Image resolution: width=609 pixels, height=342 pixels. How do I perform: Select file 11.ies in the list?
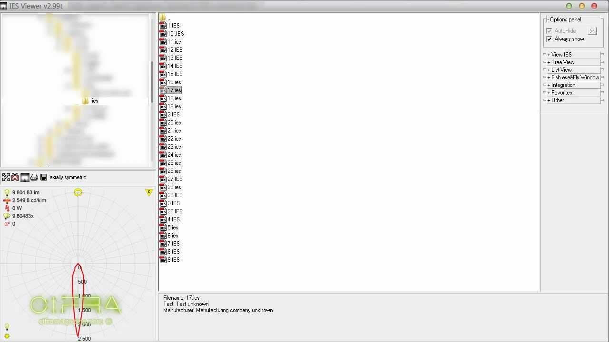pyautogui.click(x=170, y=42)
